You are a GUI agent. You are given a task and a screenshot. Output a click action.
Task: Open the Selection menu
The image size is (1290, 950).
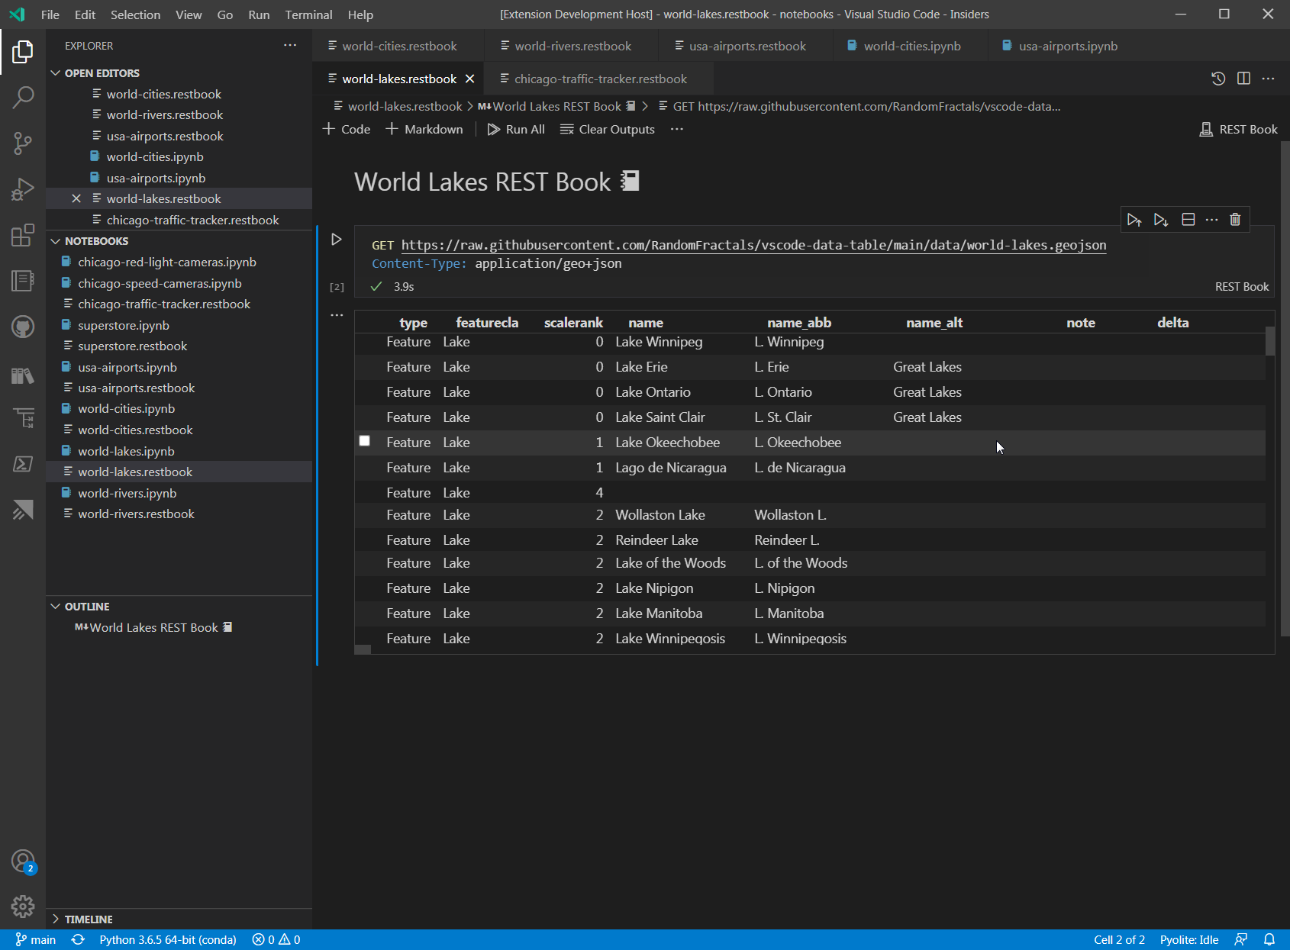pos(135,14)
